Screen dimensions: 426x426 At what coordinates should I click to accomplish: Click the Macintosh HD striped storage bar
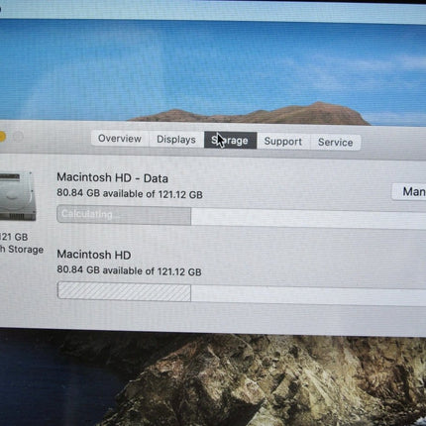pyautogui.click(x=241, y=292)
